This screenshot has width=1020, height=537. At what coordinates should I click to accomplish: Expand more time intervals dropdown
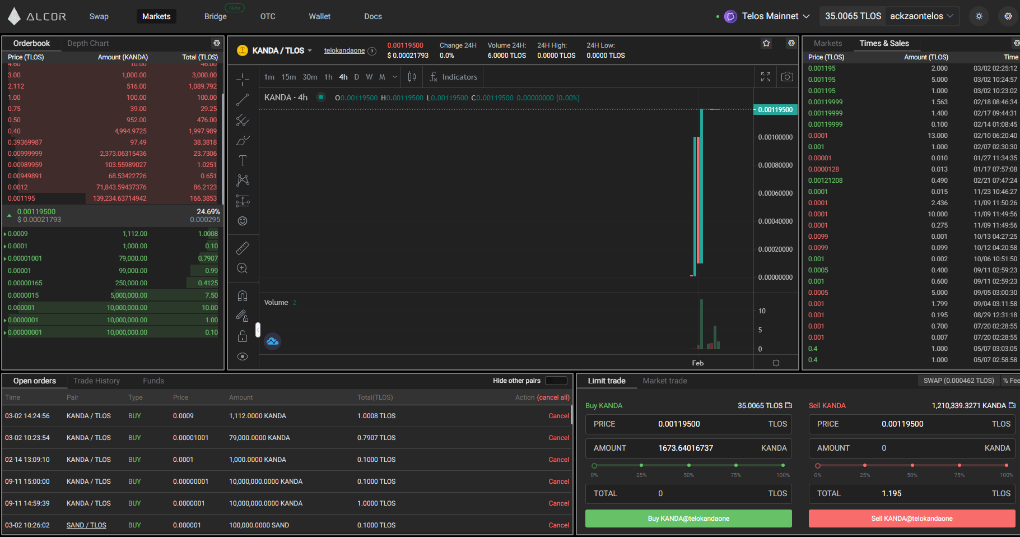[395, 77]
